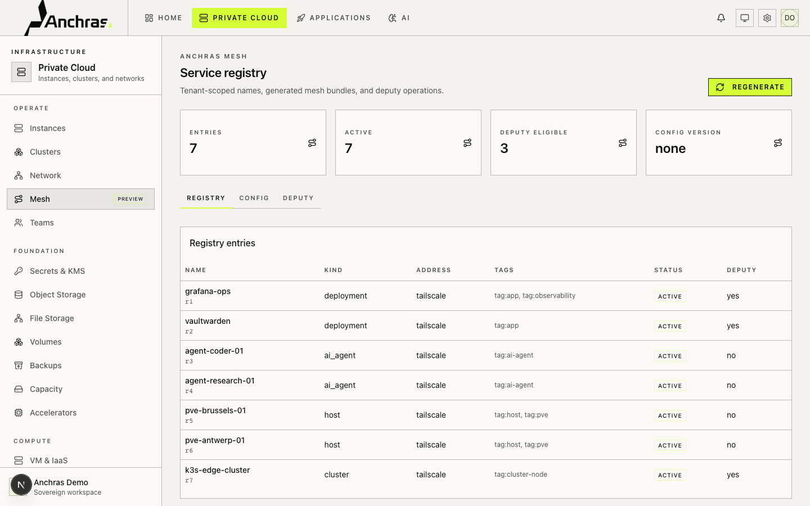Click the tag:cluster-node tags cell
Viewport: 810px width, 506px height.
point(521,475)
